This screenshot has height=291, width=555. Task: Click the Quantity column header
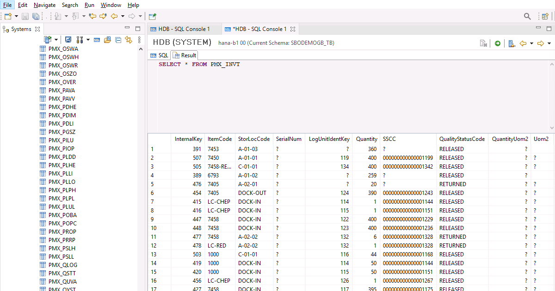click(366, 139)
